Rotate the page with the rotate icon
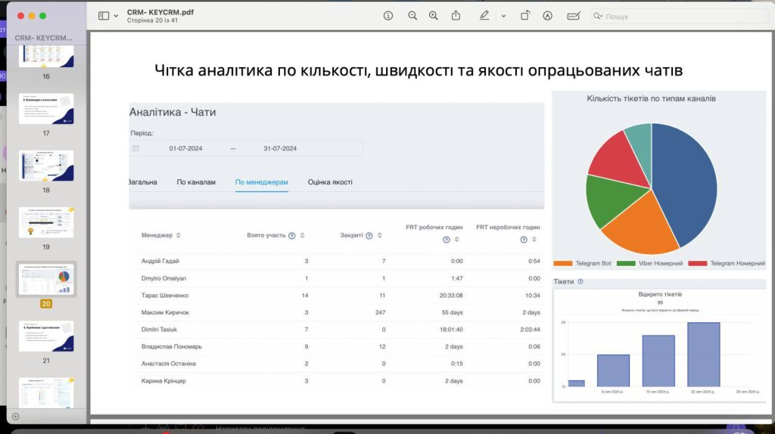 (x=525, y=16)
